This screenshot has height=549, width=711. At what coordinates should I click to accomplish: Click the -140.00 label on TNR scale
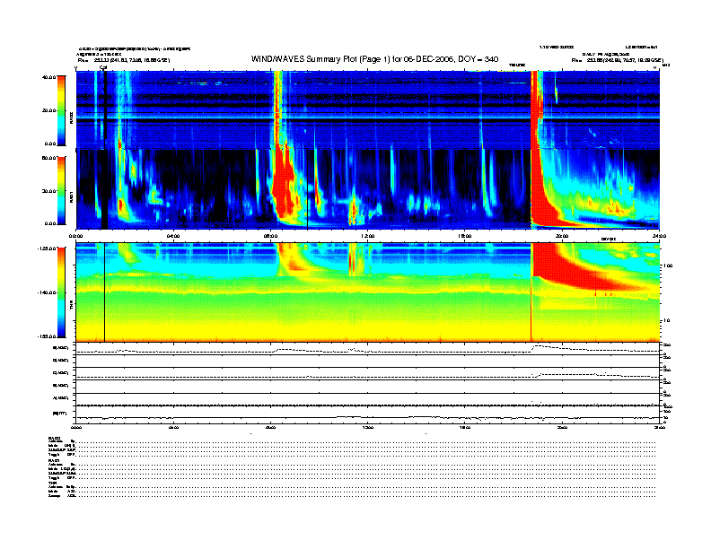tap(47, 292)
